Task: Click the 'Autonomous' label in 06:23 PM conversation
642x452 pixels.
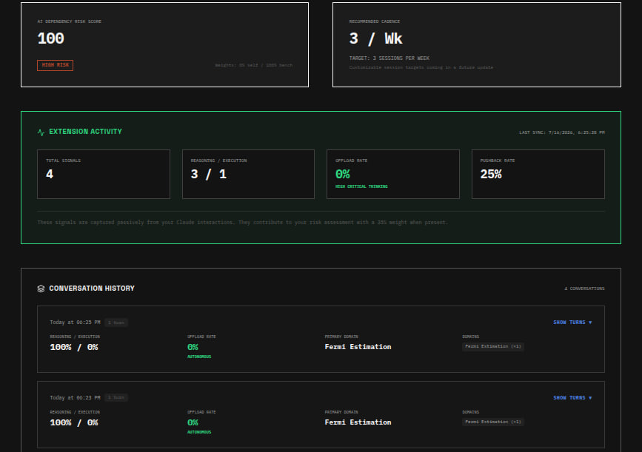Action: click(x=199, y=432)
